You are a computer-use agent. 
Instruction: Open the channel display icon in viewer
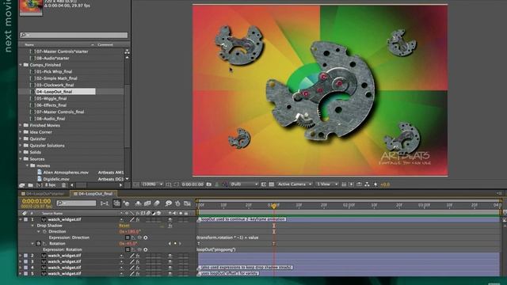tap(225, 184)
